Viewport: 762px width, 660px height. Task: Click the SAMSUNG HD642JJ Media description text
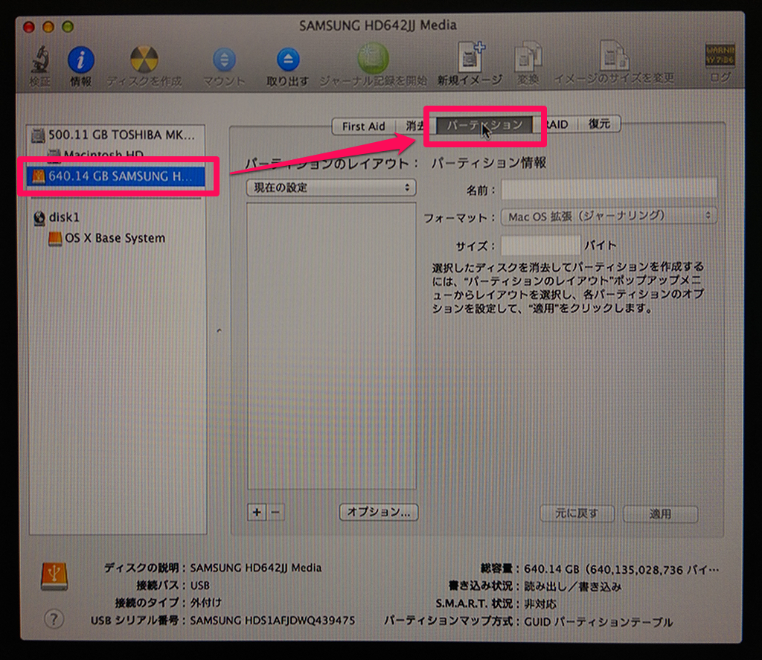[x=256, y=568]
